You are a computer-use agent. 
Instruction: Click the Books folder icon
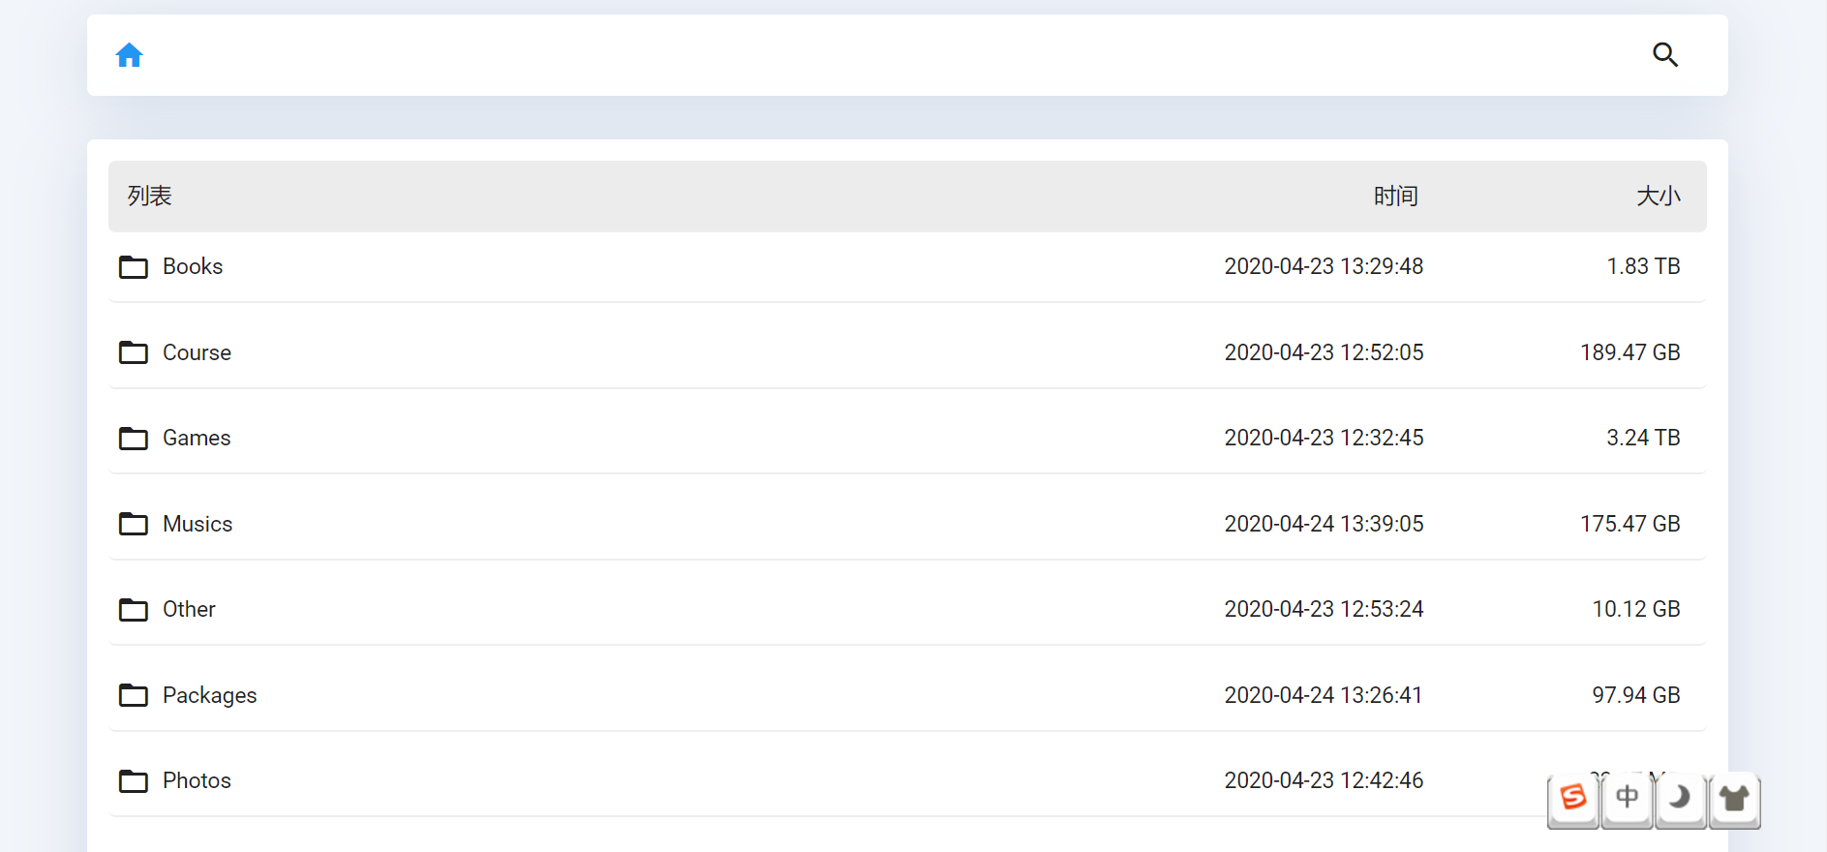pyautogui.click(x=134, y=267)
